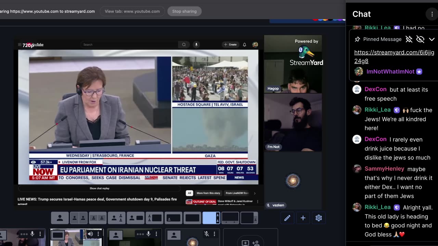Open more options on the third backstage card

pyautogui.click(x=156, y=234)
